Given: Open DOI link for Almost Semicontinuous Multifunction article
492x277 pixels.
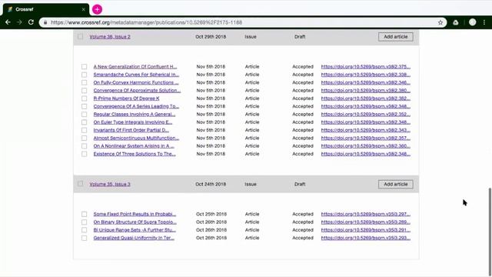Looking at the screenshot, I should click(366, 138).
